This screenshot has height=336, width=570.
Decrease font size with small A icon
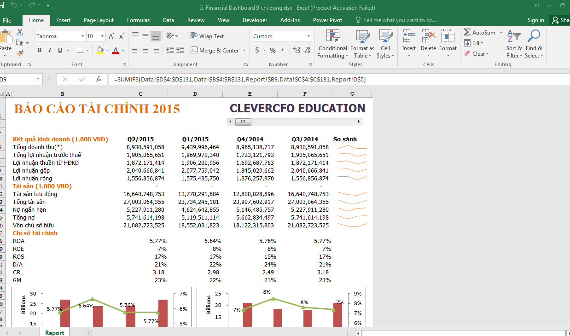[122, 36]
